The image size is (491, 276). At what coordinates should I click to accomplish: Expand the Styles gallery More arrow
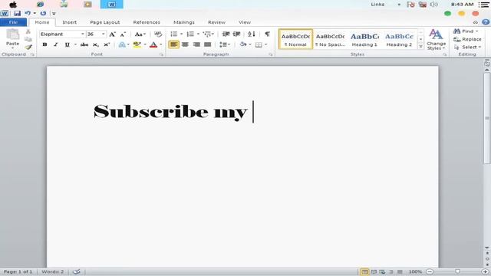click(420, 46)
